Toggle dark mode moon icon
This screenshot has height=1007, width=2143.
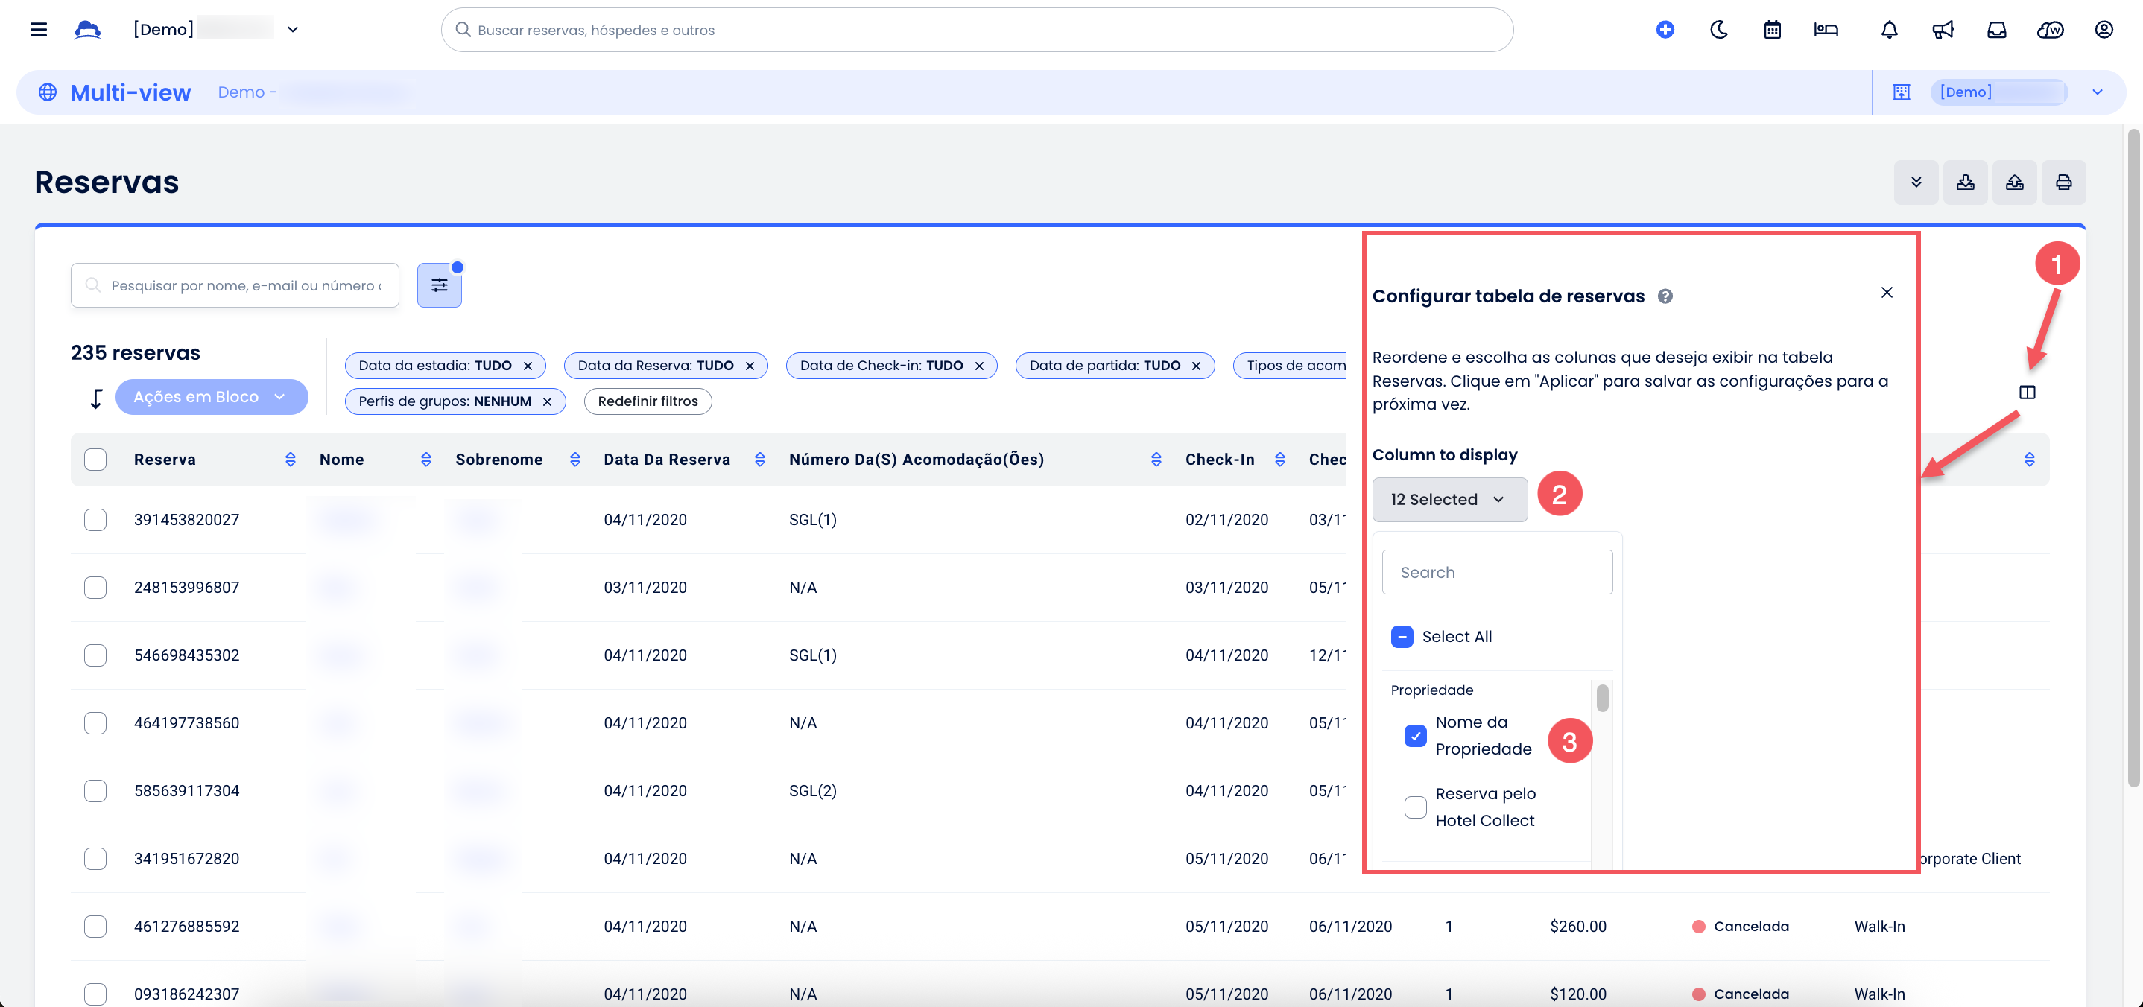point(1719,30)
